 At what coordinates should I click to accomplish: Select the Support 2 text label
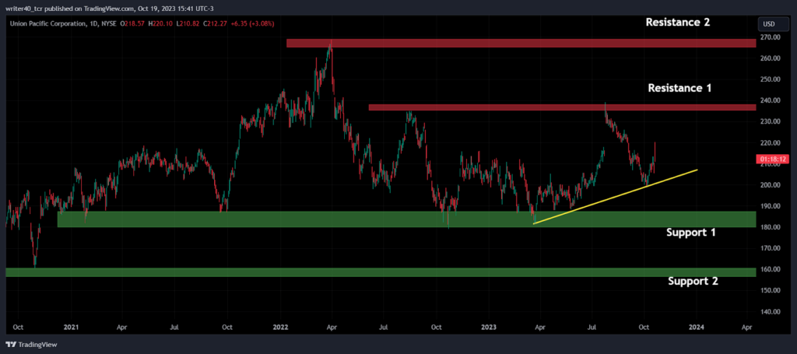pos(693,281)
